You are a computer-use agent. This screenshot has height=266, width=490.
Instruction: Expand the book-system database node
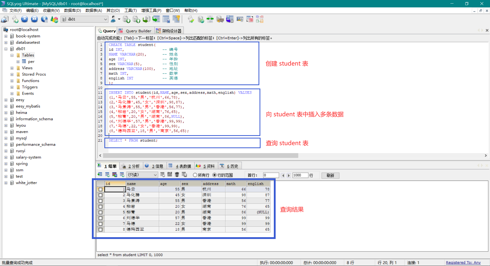(6, 36)
